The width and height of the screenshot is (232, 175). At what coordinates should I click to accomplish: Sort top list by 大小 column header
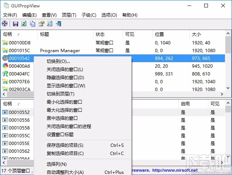tap(207, 34)
